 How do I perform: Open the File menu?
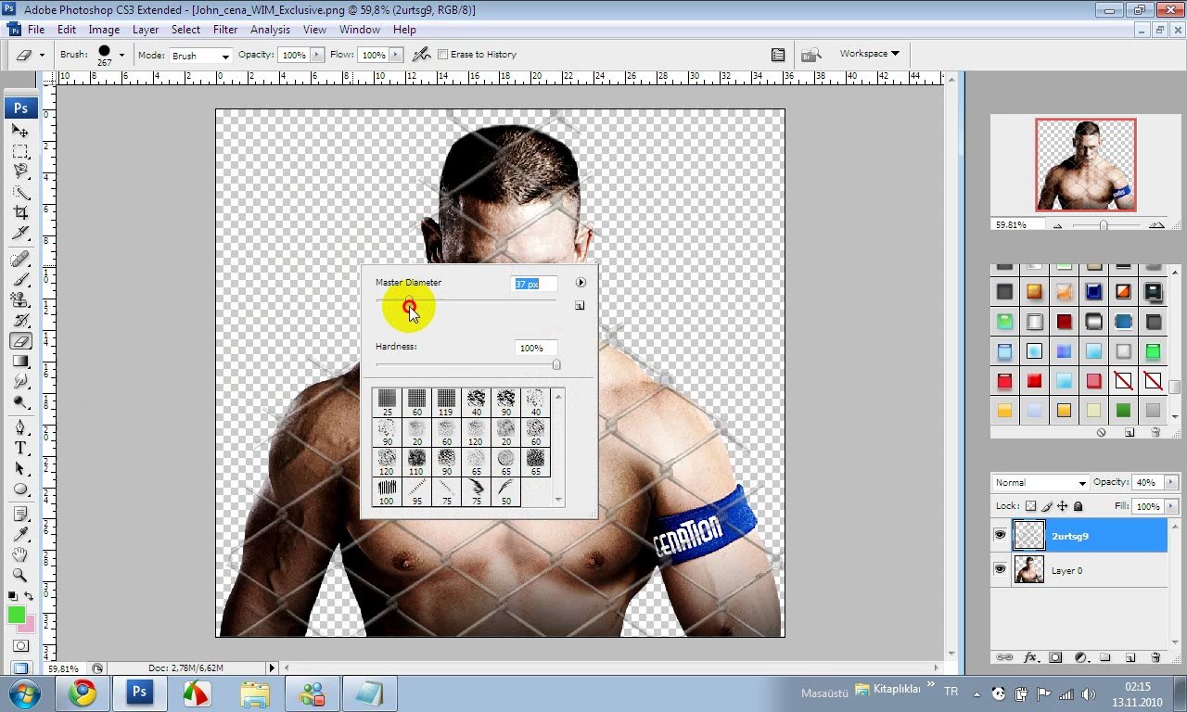point(36,30)
